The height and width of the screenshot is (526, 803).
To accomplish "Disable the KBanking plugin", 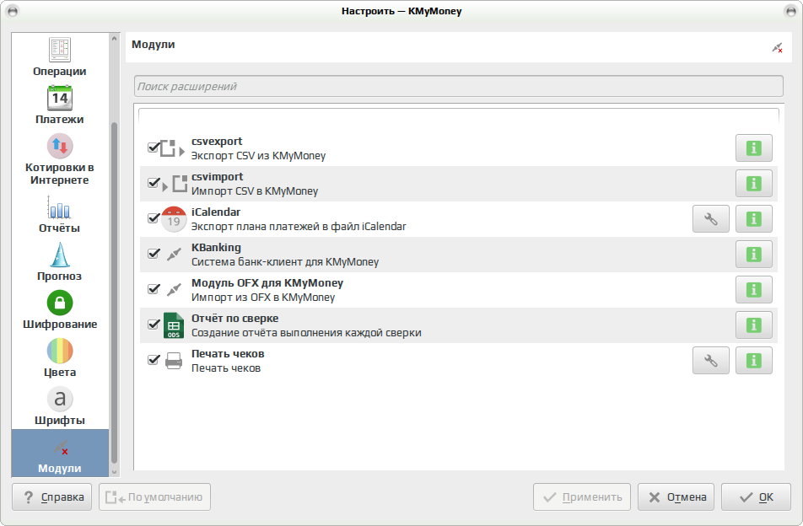I will click(154, 254).
